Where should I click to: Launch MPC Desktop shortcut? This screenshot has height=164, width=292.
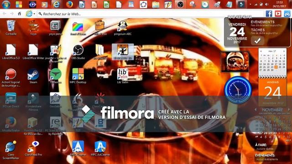(78, 76)
